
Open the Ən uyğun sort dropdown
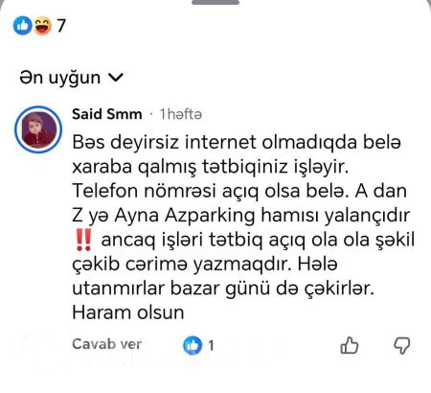(x=71, y=78)
